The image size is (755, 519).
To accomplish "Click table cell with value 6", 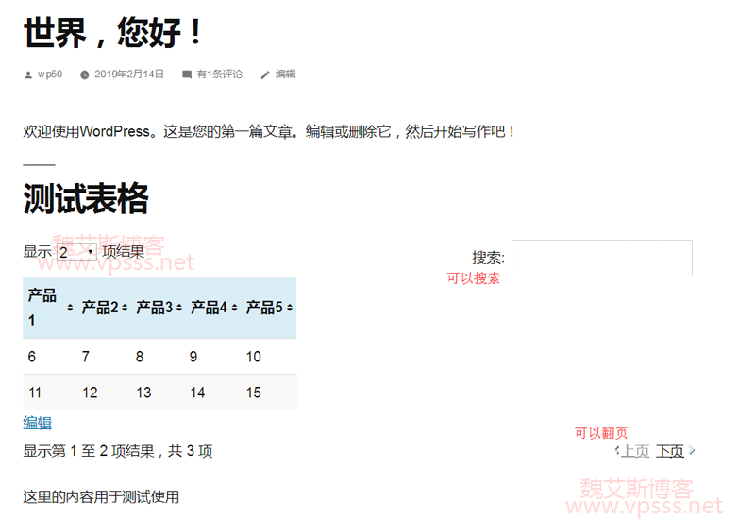I will pos(32,357).
